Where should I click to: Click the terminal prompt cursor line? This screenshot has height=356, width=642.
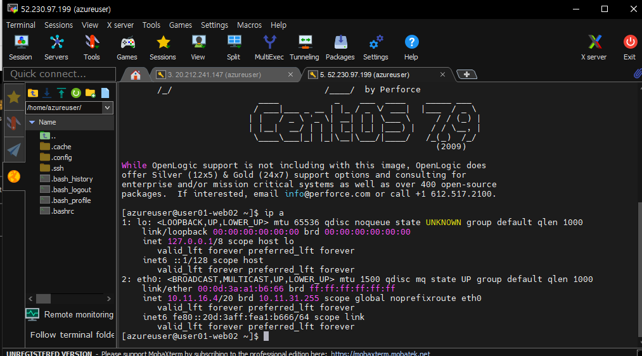[x=195, y=336]
